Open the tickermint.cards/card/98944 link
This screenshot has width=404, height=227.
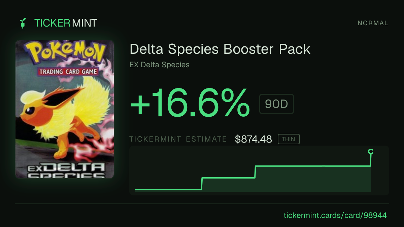[335, 215]
